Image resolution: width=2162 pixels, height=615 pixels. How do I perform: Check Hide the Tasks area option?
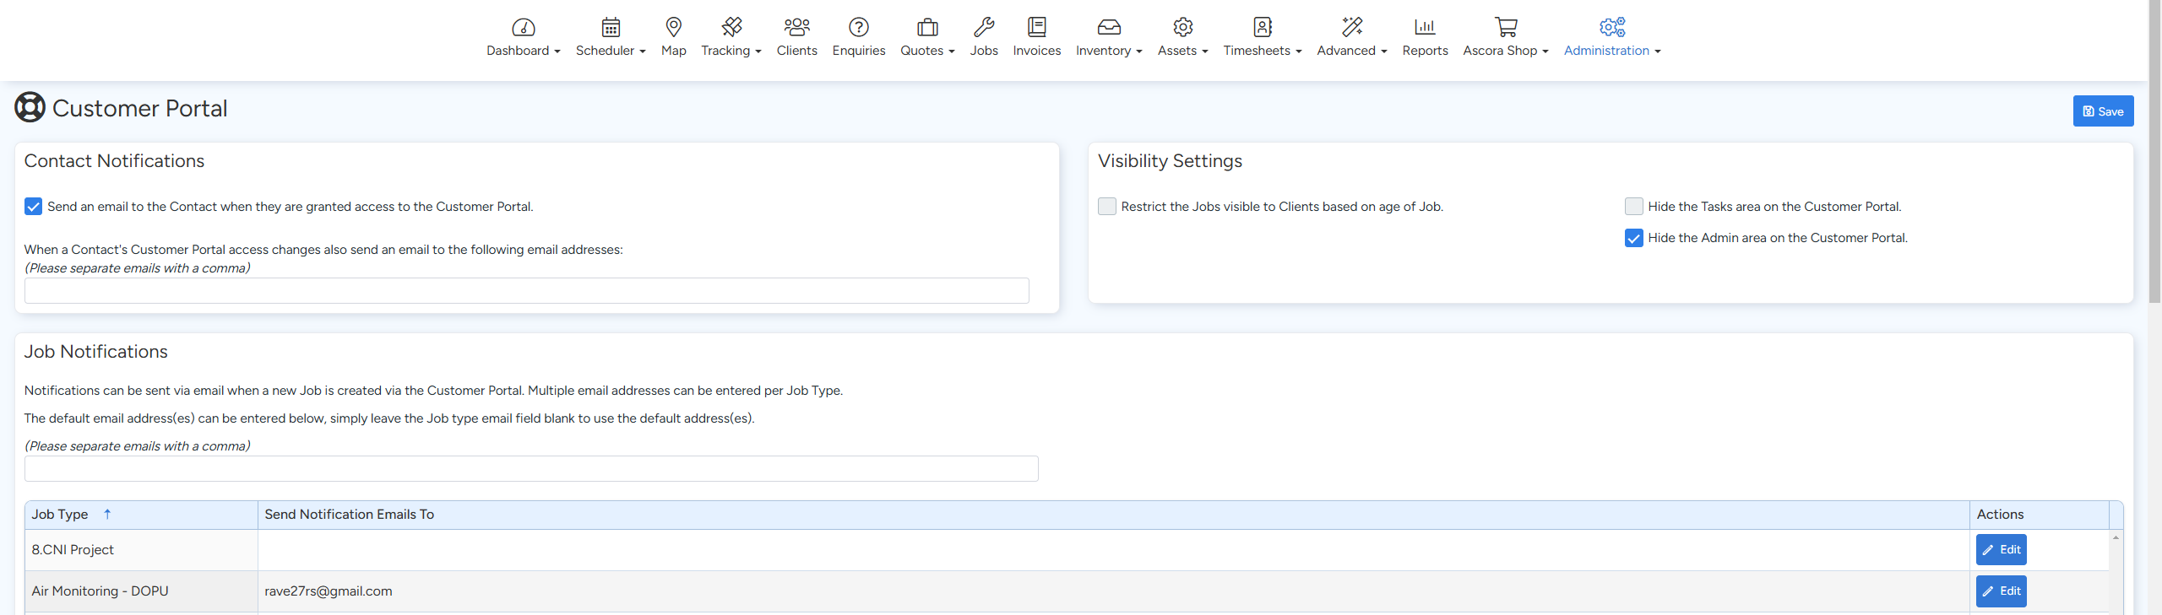click(1633, 207)
